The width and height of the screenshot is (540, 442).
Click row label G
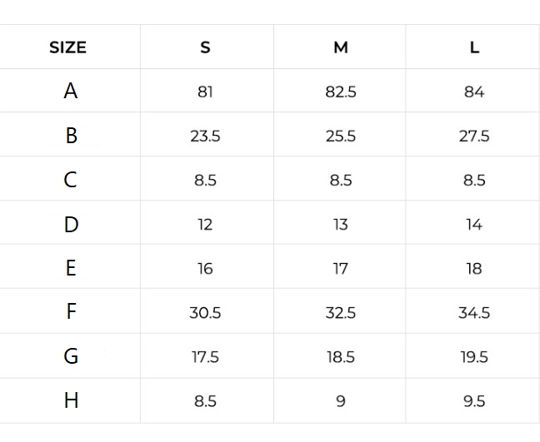[71, 356]
